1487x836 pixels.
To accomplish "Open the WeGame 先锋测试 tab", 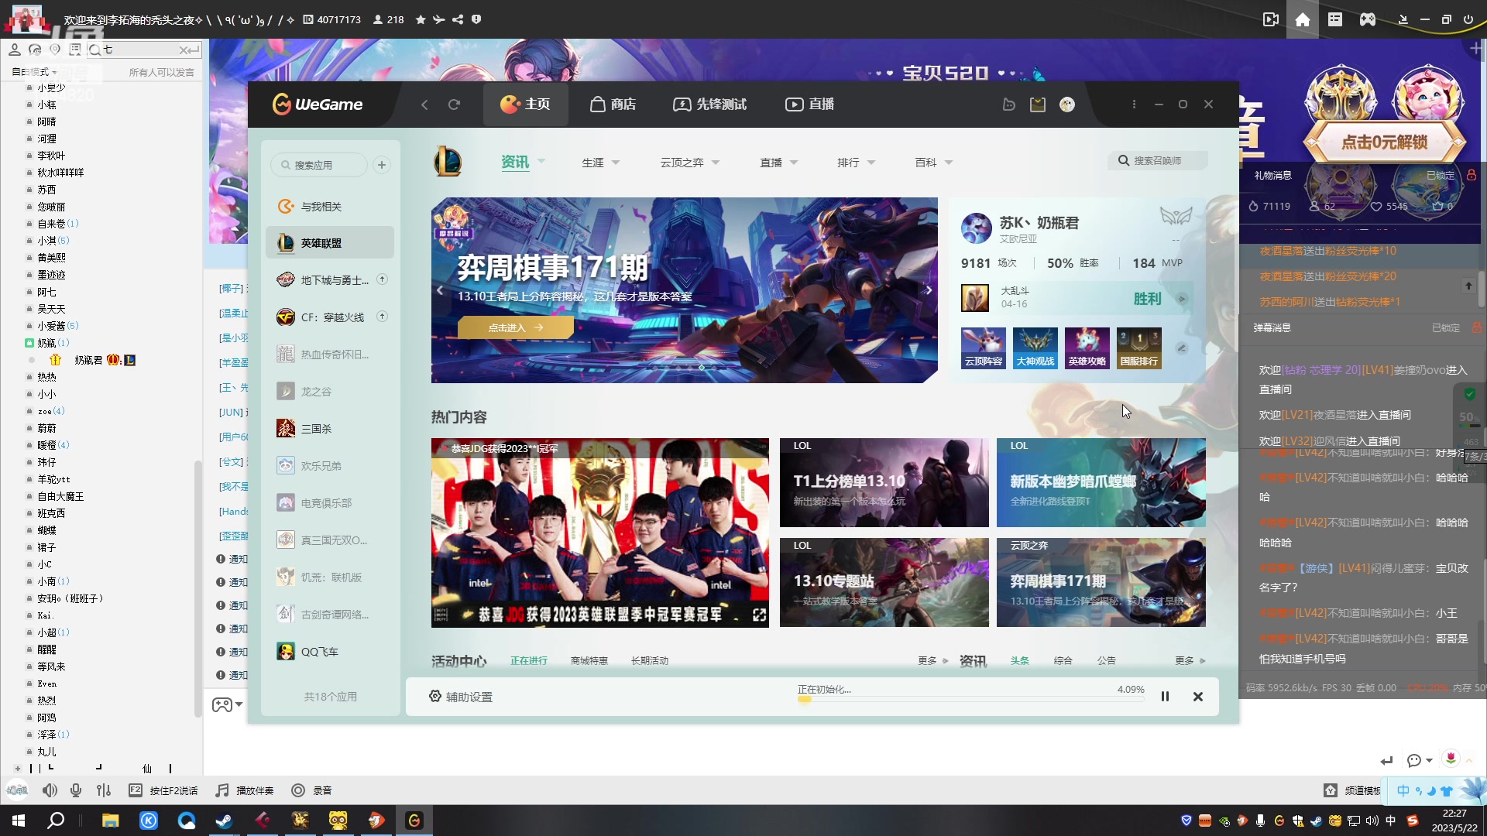I will pos(709,104).
